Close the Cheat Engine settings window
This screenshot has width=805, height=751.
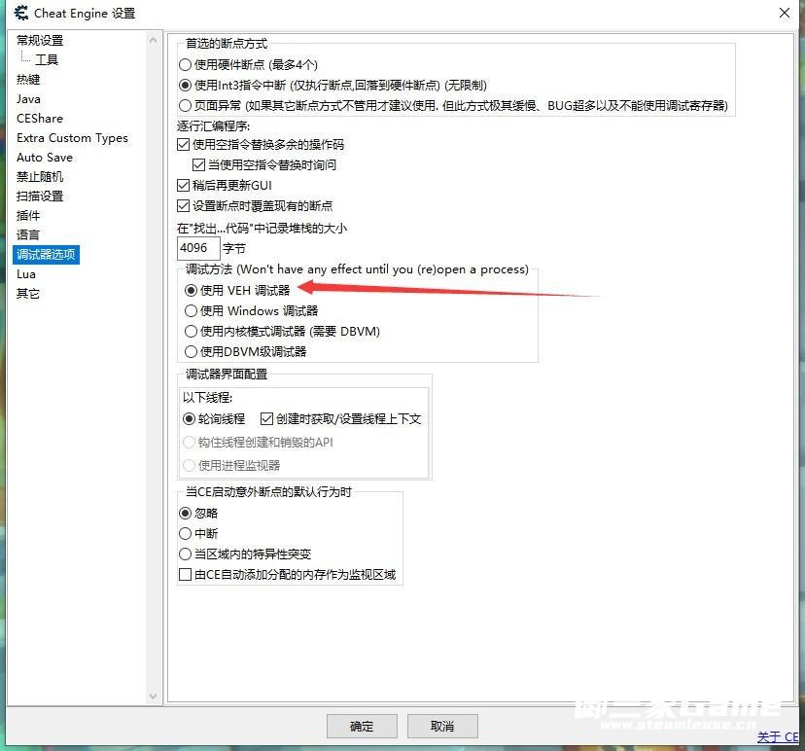point(784,13)
